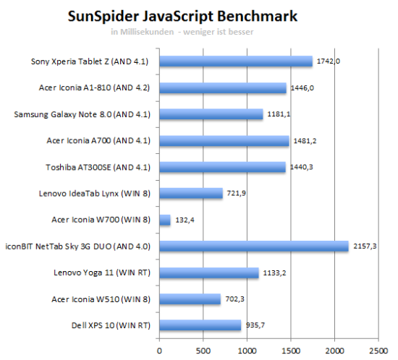Click the Acer Iconia A700 bar
Image resolution: width=398 pixels, height=360 pixels.
(224, 141)
